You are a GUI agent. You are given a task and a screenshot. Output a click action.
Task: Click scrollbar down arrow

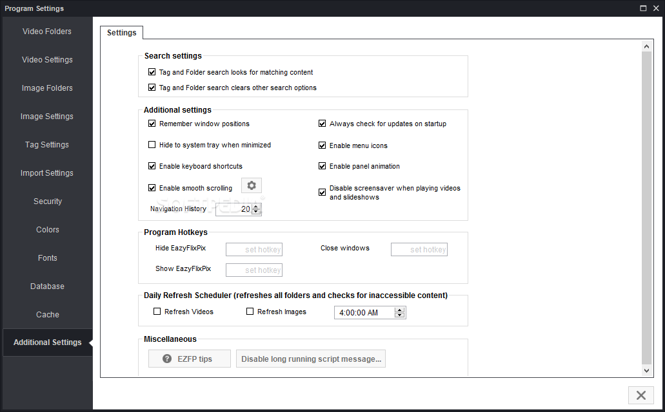(646, 371)
